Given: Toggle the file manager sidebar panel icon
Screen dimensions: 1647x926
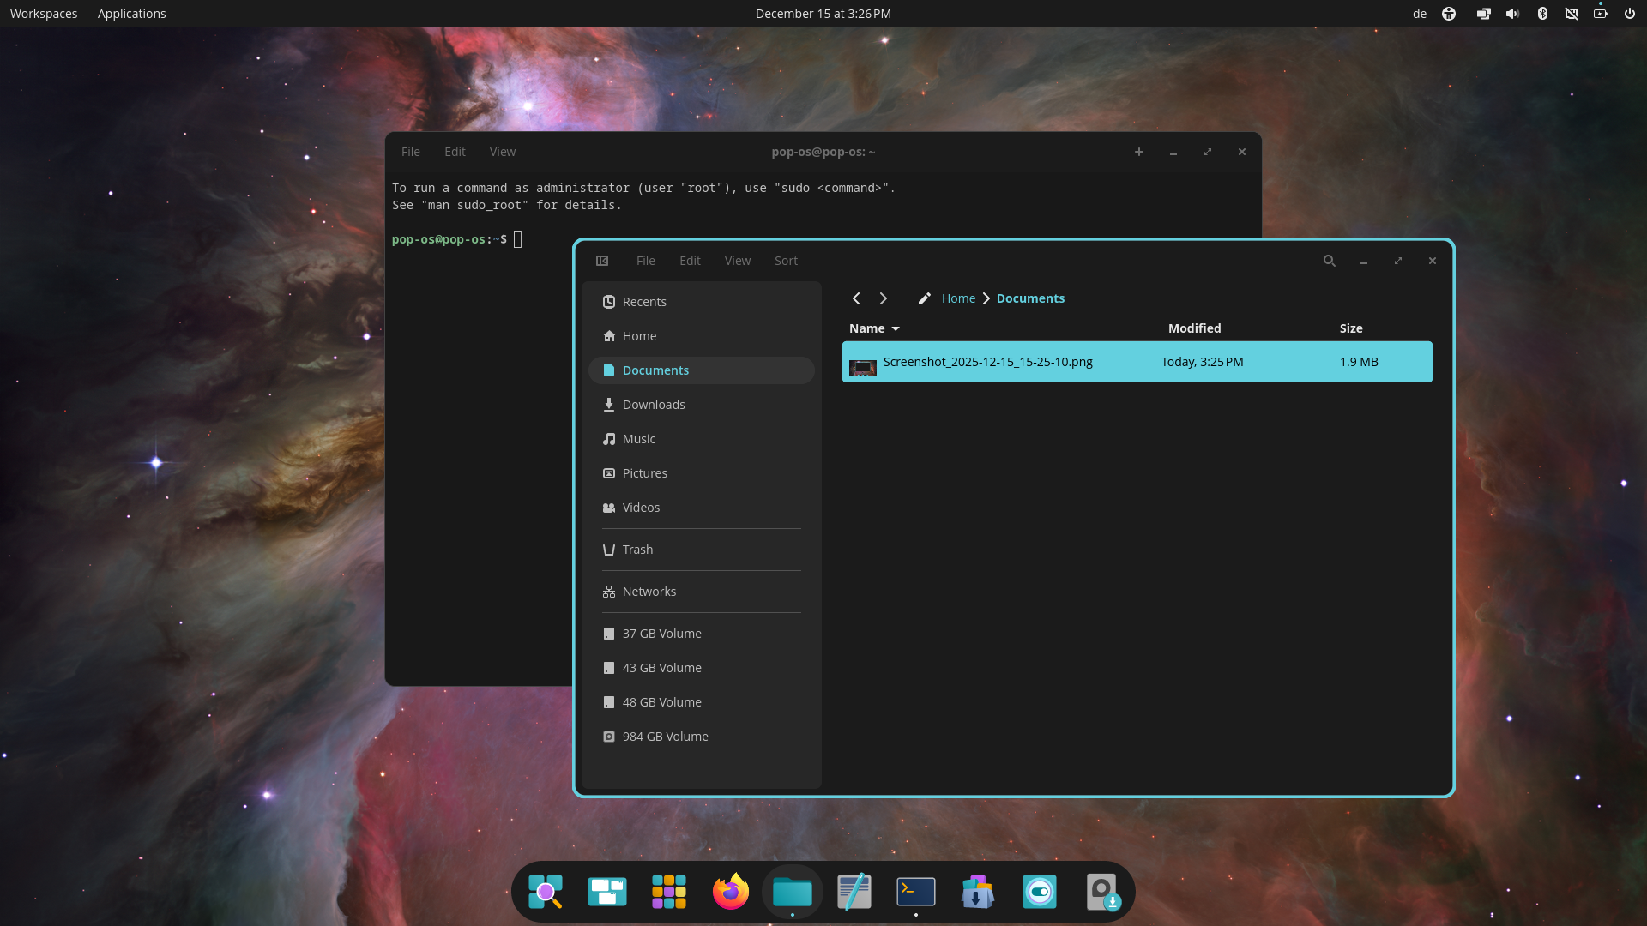Looking at the screenshot, I should coord(602,261).
